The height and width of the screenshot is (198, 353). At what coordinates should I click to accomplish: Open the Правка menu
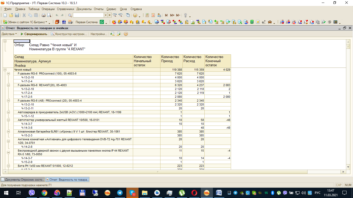point(20,9)
